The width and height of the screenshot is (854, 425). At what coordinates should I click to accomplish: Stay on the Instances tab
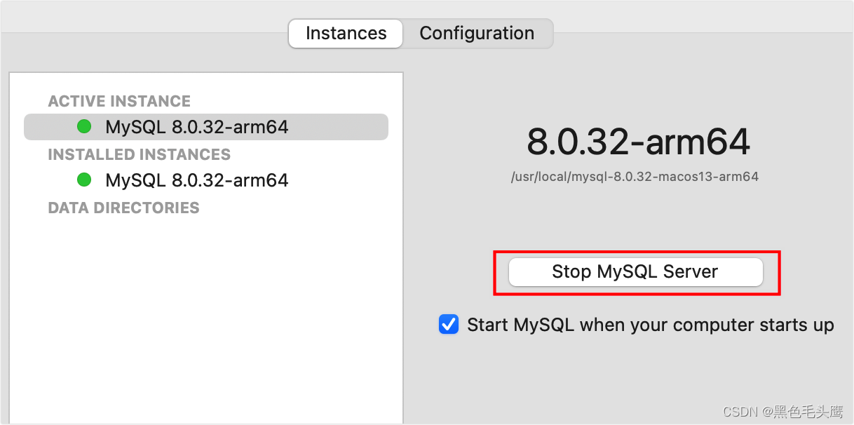(345, 33)
